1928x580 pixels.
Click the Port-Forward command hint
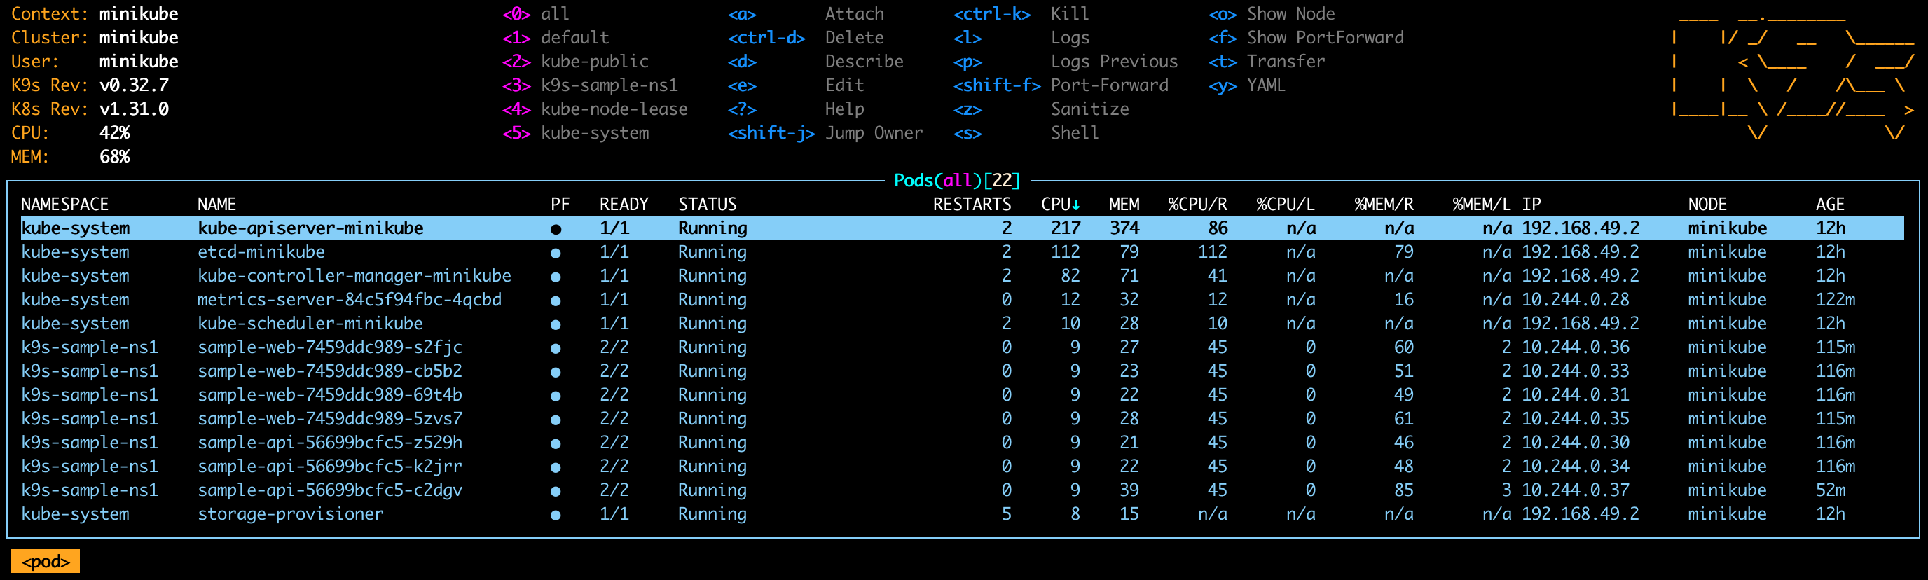pyautogui.click(x=1109, y=86)
